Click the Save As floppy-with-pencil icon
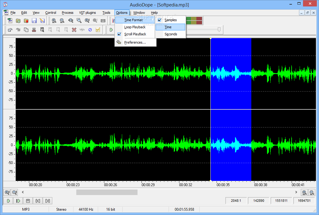 (42, 21)
